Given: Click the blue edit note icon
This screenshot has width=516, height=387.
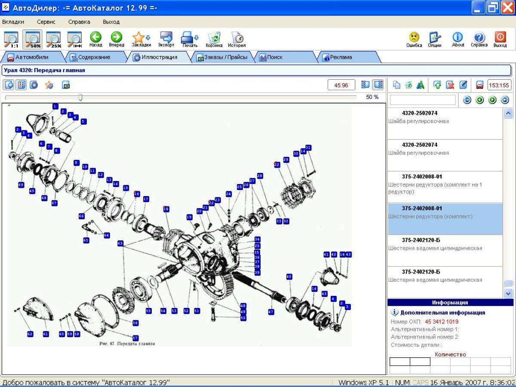Looking at the screenshot, I should [x=463, y=85].
